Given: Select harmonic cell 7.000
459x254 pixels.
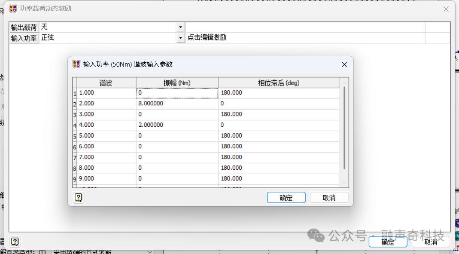Looking at the screenshot, I should click(106, 157).
